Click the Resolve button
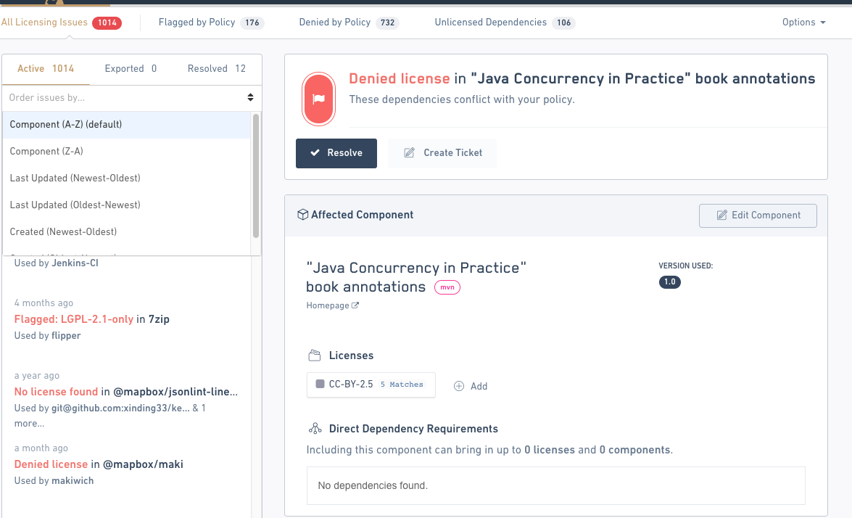Screen dimensions: 852x518 [336, 153]
